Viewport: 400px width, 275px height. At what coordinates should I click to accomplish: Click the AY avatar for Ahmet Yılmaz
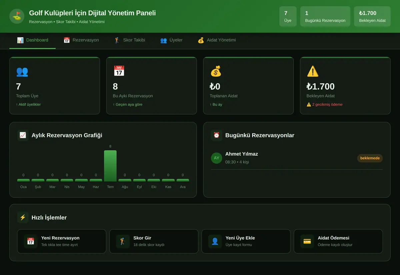[217, 158]
